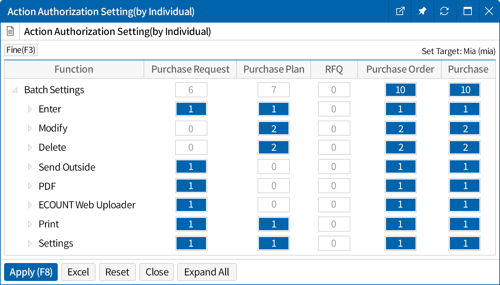Click the refresh icon in title bar
The width and height of the screenshot is (500, 285).
[444, 11]
